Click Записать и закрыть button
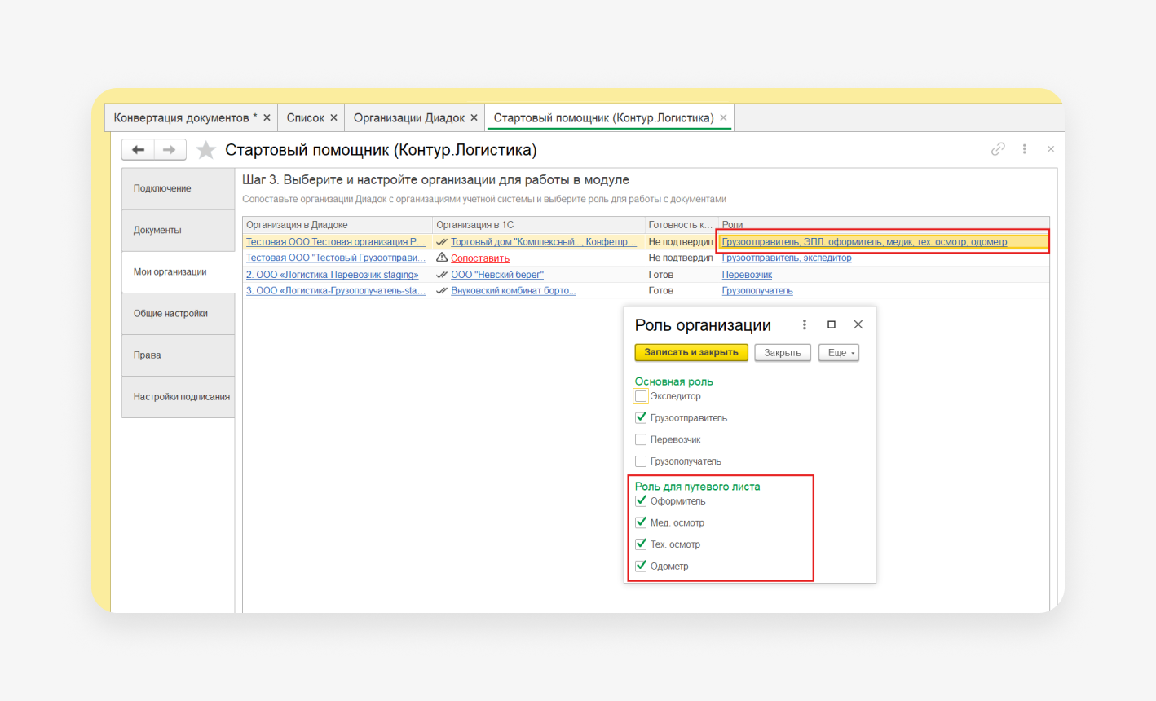1156x701 pixels. [x=691, y=353]
